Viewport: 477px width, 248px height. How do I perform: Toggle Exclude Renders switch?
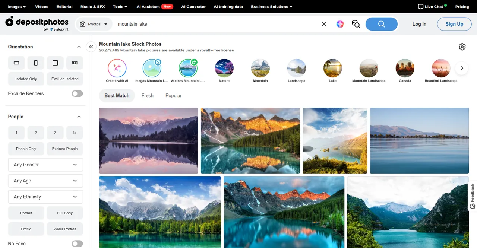click(x=77, y=93)
